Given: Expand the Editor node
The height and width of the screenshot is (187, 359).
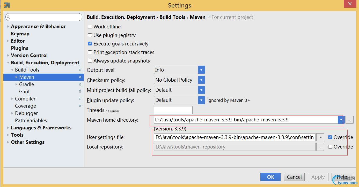Looking at the screenshot, I should point(8,41).
